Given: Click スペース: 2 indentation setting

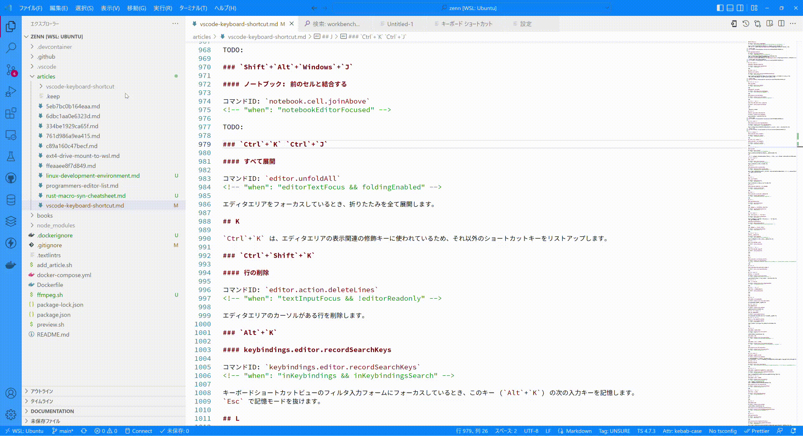Looking at the screenshot, I should [x=506, y=431].
